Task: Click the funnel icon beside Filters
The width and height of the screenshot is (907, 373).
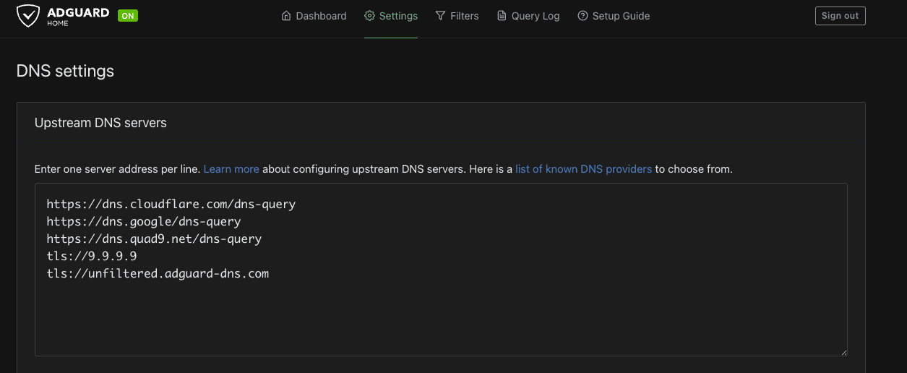Action: [440, 16]
